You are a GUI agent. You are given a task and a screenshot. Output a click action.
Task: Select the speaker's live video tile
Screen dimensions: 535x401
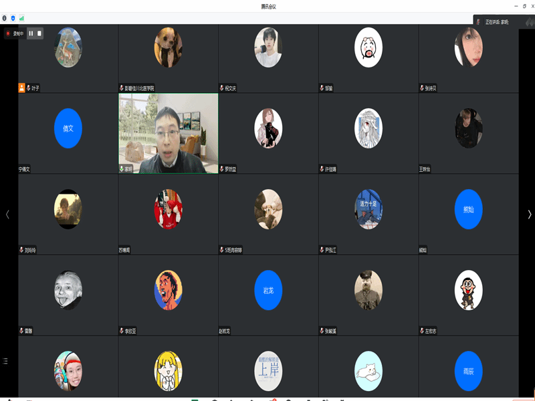168,133
